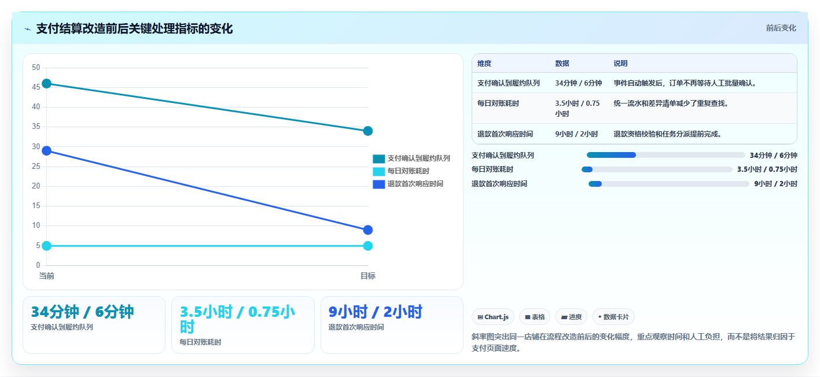
Task: Click the 50 y-axis tick label
Action: [x=36, y=68]
